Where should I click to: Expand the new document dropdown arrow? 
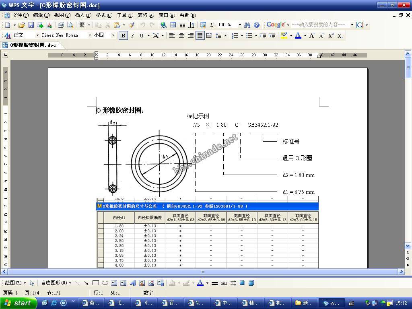click(14, 25)
